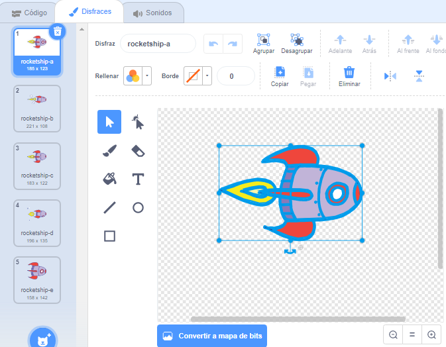Flip the selection horizontally
Viewport: 446px width, 347px height.
coord(390,76)
